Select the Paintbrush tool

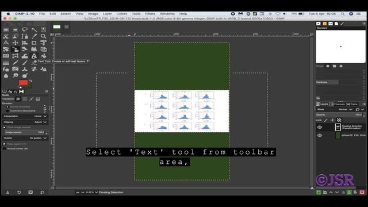point(25,63)
